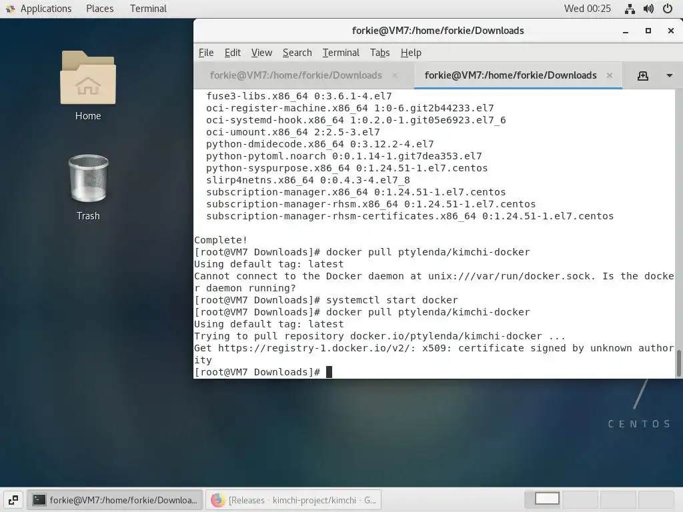Click the new tab icon in terminal
Viewport: 683px width, 512px height.
tap(643, 76)
